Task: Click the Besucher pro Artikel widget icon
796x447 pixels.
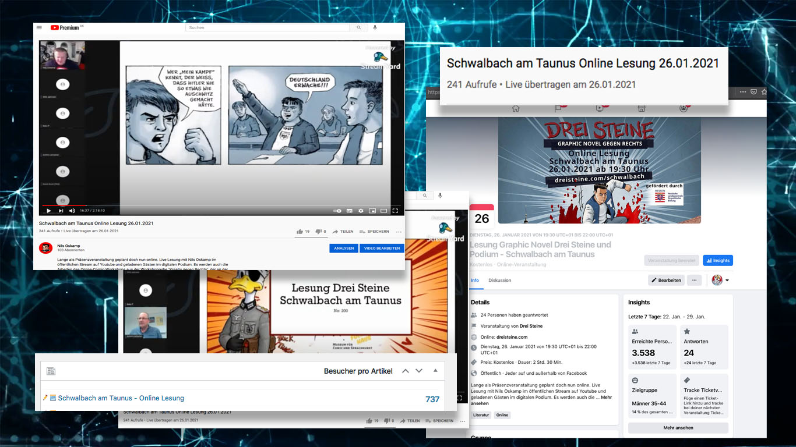Action: tap(51, 371)
